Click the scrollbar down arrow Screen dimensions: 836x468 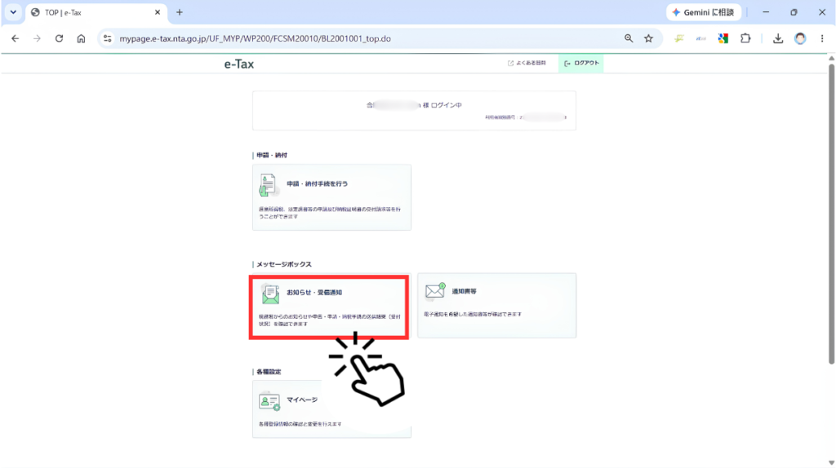(831, 462)
